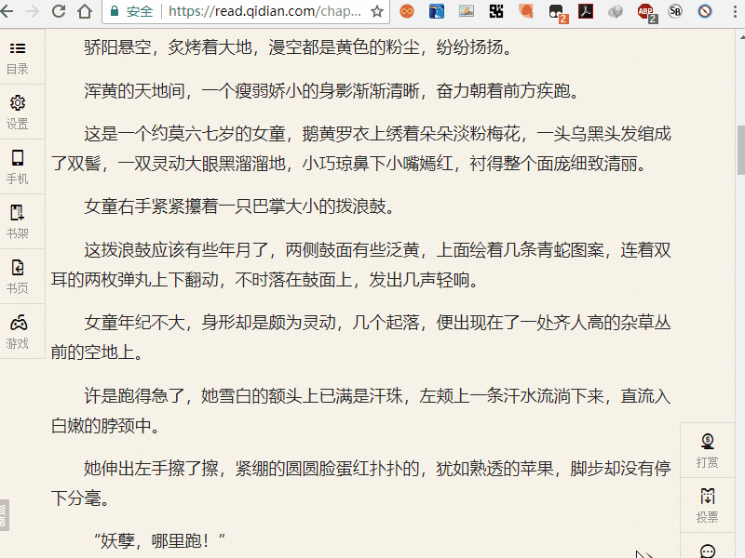Viewport: 745px width, 558px height.
Task: Bookmark this page with the star
Action: [377, 11]
